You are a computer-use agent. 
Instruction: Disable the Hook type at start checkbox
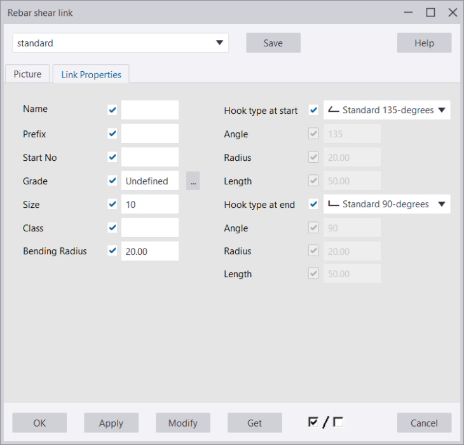[x=313, y=110]
